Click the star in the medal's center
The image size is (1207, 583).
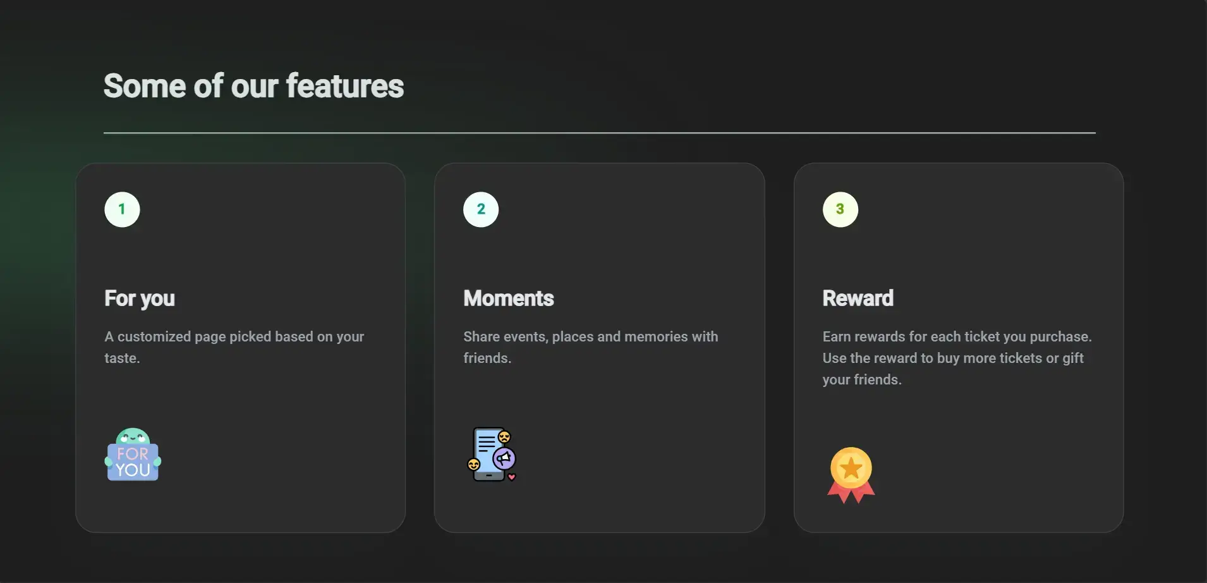851,468
